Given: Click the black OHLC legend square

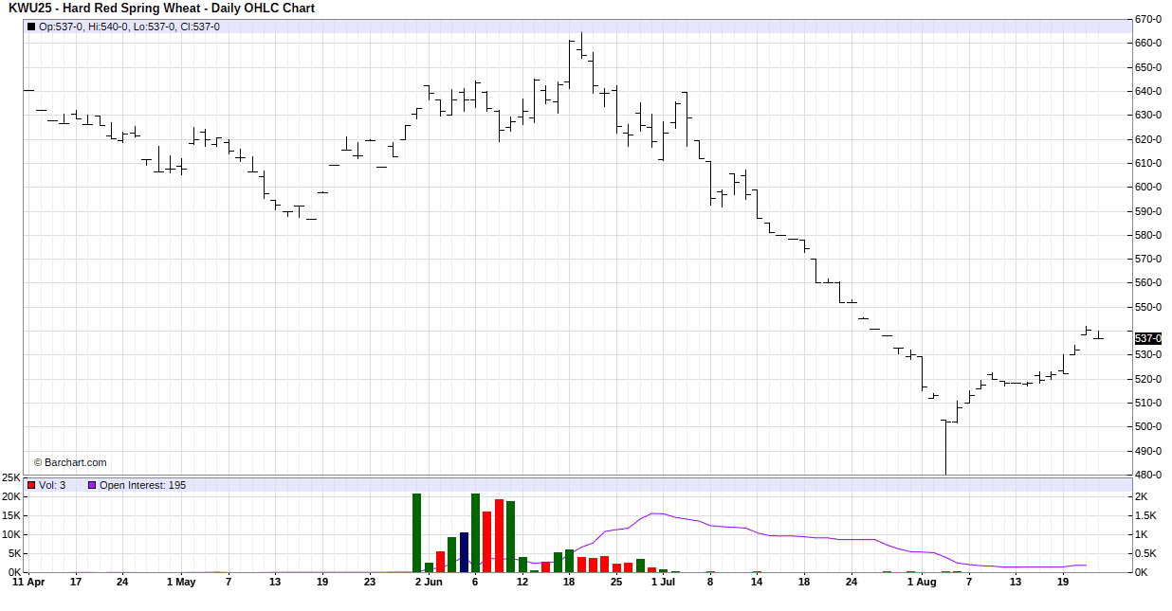Looking at the screenshot, I should pos(30,27).
